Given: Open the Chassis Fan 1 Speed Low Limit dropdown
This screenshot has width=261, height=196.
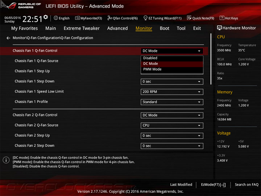Looking at the screenshot, I should (172, 92).
